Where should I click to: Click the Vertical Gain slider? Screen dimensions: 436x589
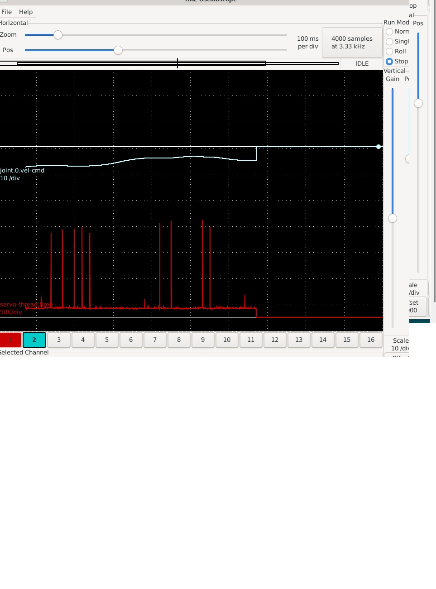[x=392, y=218]
